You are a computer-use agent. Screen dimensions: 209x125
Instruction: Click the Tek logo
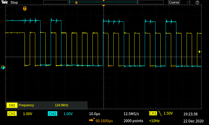pyautogui.click(x=4, y=2)
